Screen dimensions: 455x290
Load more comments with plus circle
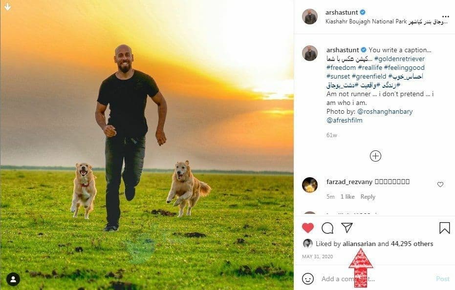pos(375,156)
